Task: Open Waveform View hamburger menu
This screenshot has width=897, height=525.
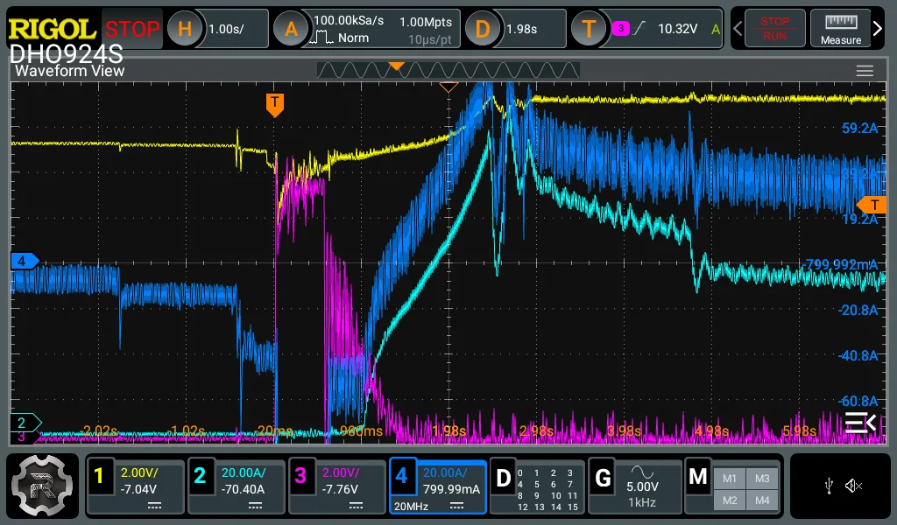Action: pos(865,71)
